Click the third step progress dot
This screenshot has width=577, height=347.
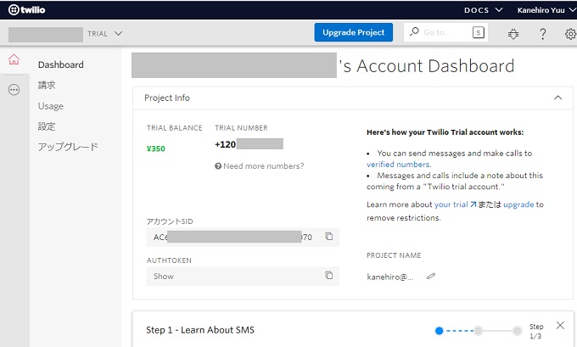point(517,330)
